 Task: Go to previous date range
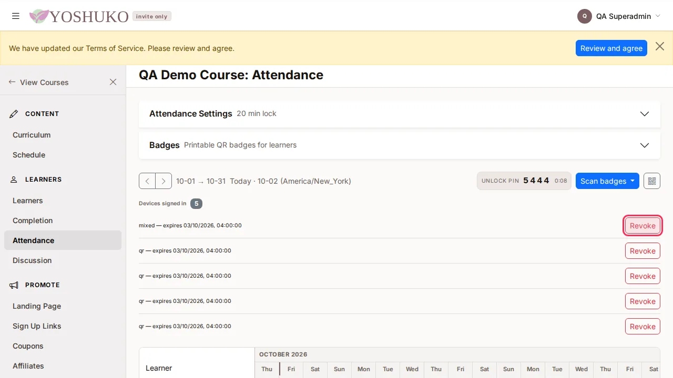coord(147,181)
